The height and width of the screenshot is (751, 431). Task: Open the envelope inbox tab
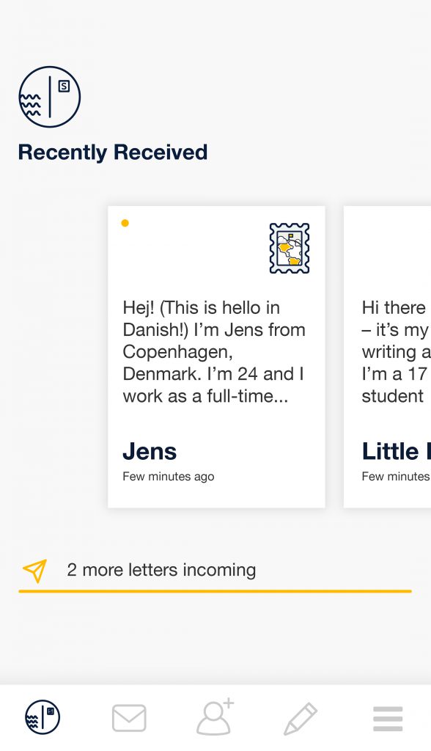(x=129, y=718)
